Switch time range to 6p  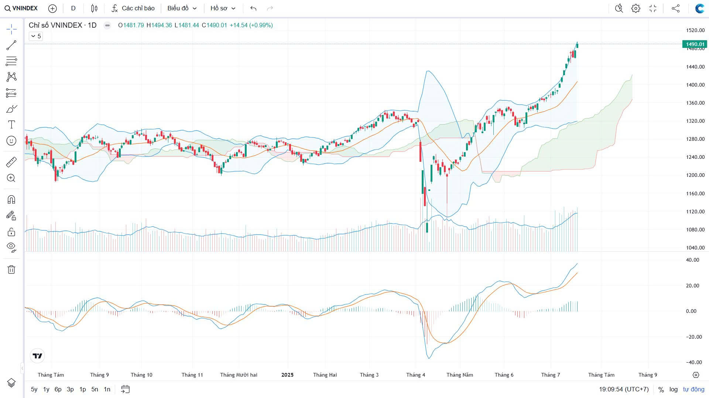[58, 389]
